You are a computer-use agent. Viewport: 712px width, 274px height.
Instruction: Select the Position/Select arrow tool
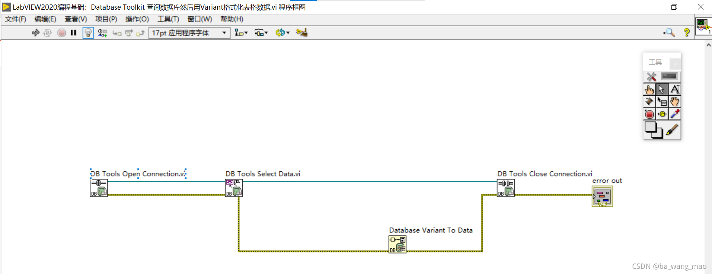pyautogui.click(x=662, y=89)
